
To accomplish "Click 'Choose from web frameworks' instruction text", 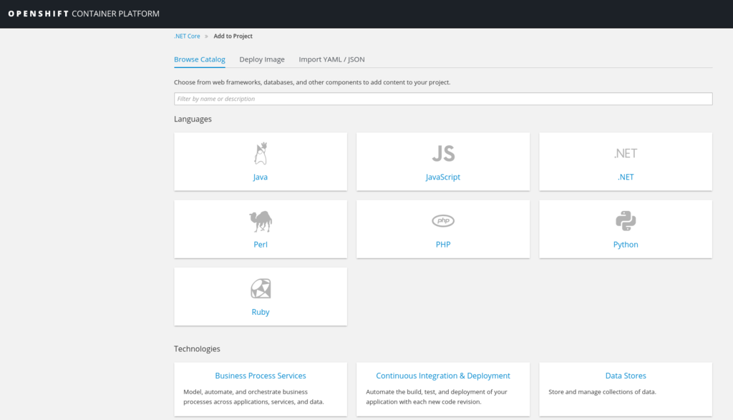I will 312,82.
